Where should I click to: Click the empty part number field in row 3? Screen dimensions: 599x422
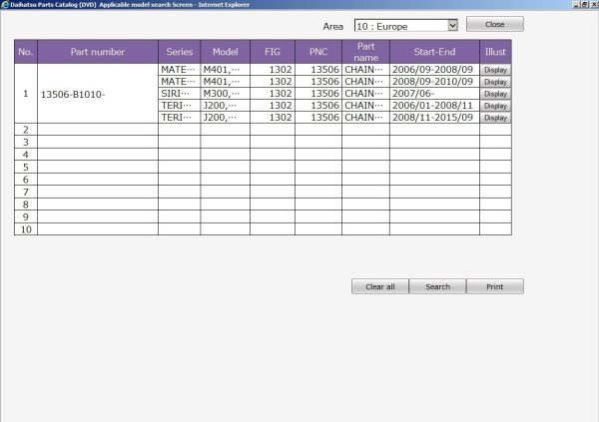click(98, 142)
